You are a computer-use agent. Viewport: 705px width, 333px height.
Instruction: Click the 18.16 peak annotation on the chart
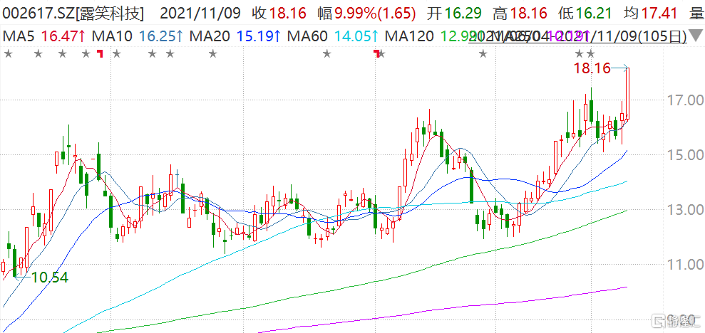(592, 68)
